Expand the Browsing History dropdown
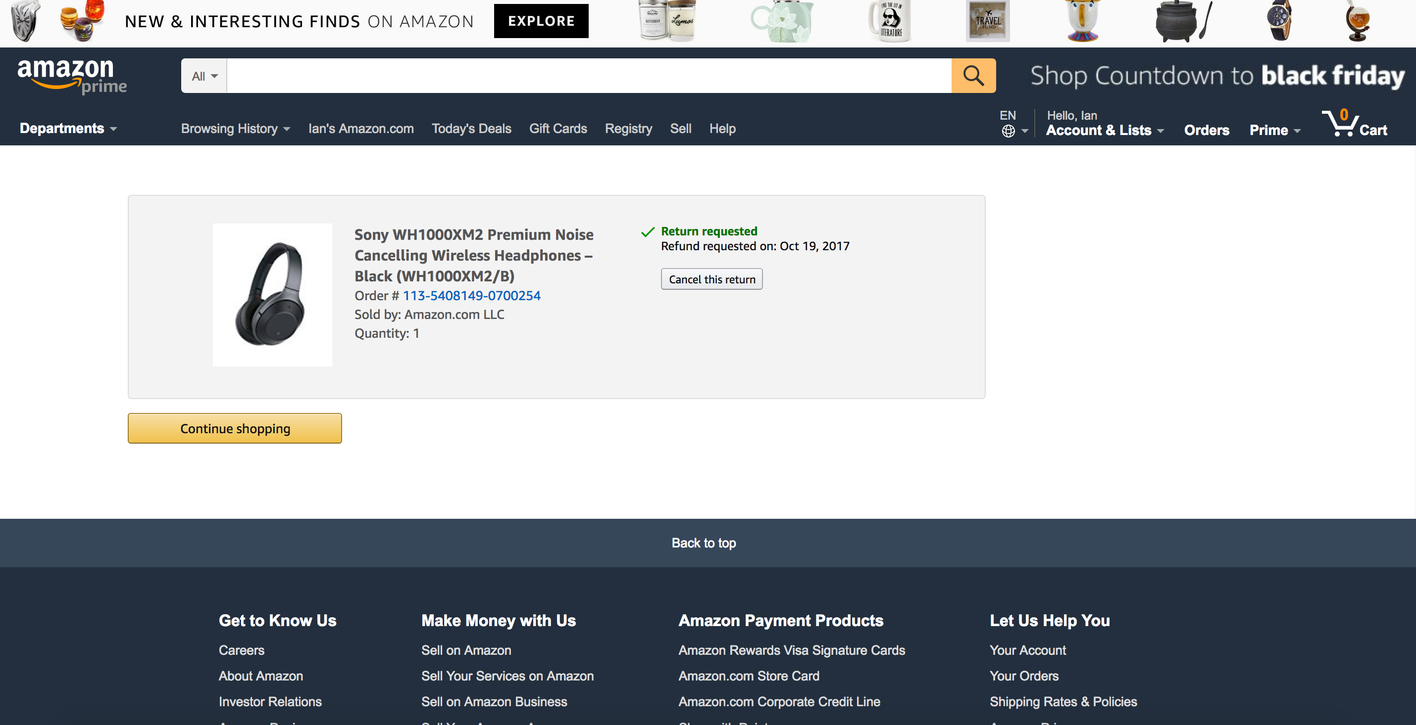The image size is (1416, 725). click(x=235, y=129)
